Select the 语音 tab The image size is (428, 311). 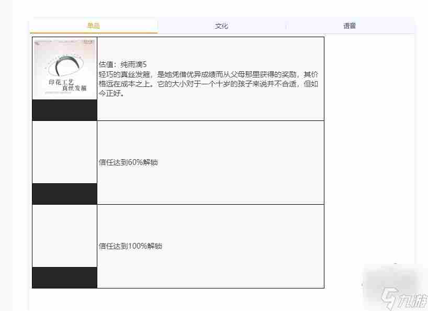pos(348,25)
